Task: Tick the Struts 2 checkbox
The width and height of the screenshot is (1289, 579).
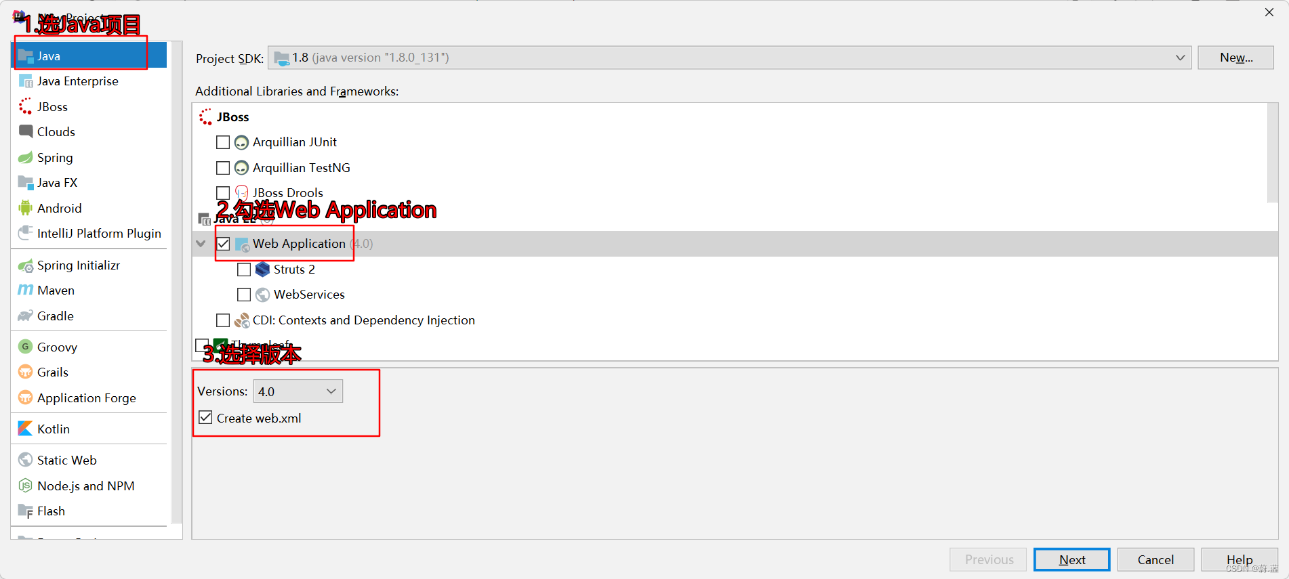Action: tap(244, 270)
